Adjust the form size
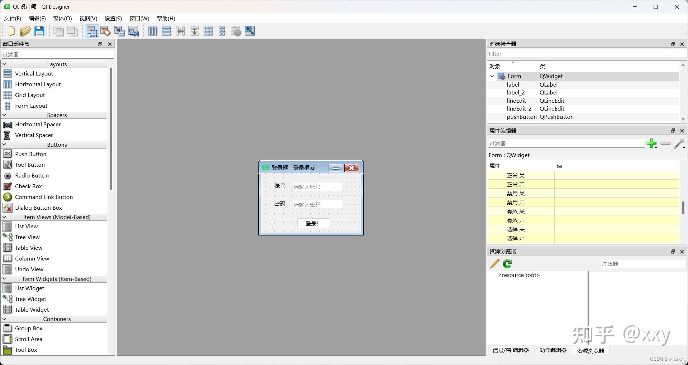Viewport: 688px width, 365px height. click(x=250, y=31)
